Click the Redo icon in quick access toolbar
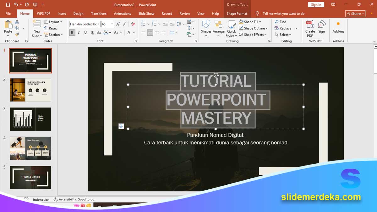The height and width of the screenshot is (212, 377). 27,5
